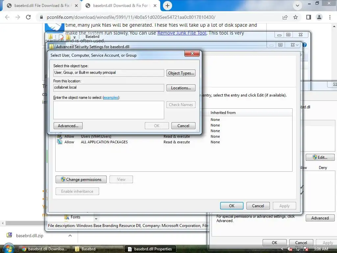Open the examples link

click(x=111, y=98)
